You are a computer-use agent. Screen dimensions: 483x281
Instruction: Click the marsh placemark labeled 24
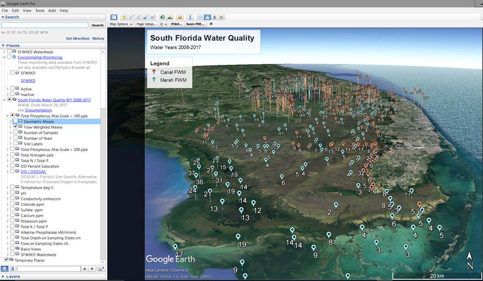click(195, 188)
